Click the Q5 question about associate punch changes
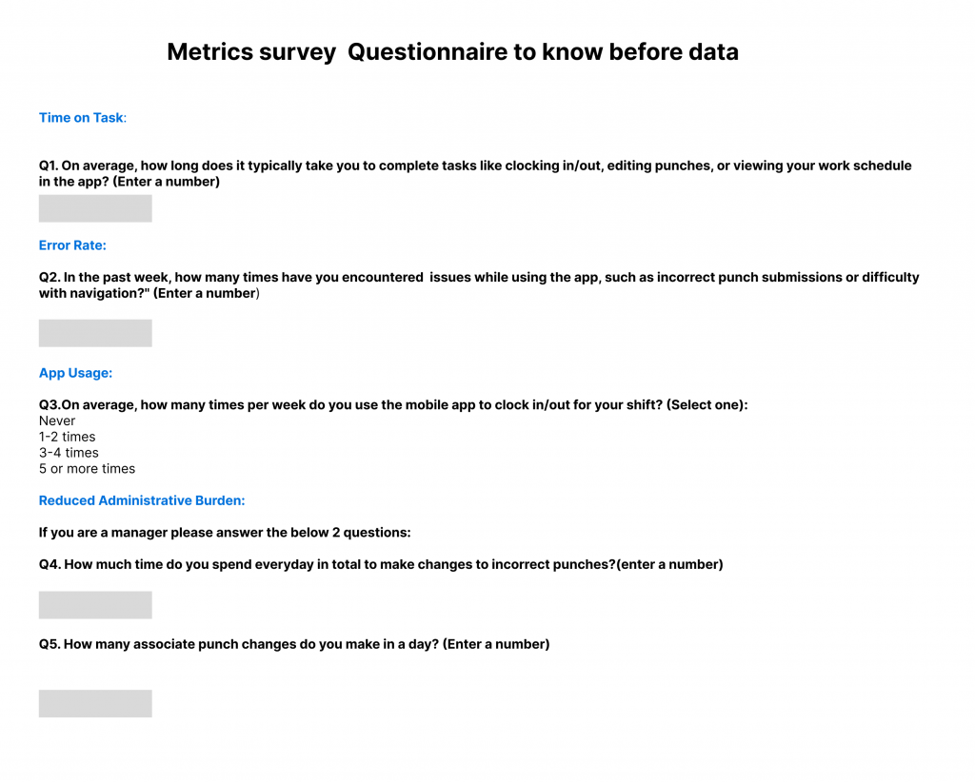Screen dimensions: 975x782 294,644
